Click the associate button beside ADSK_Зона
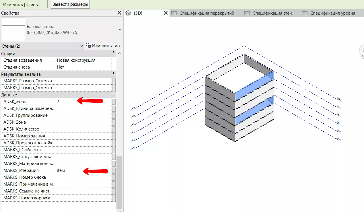Image resolution: width=364 pixels, height=212 pixels. [x=114, y=122]
